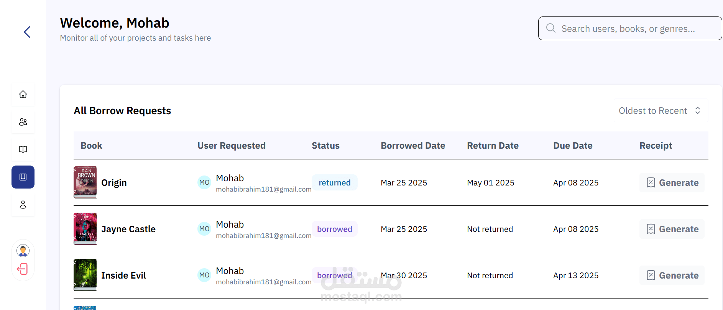Open the single-person account requests icon
This screenshot has width=723, height=310.
point(23,205)
